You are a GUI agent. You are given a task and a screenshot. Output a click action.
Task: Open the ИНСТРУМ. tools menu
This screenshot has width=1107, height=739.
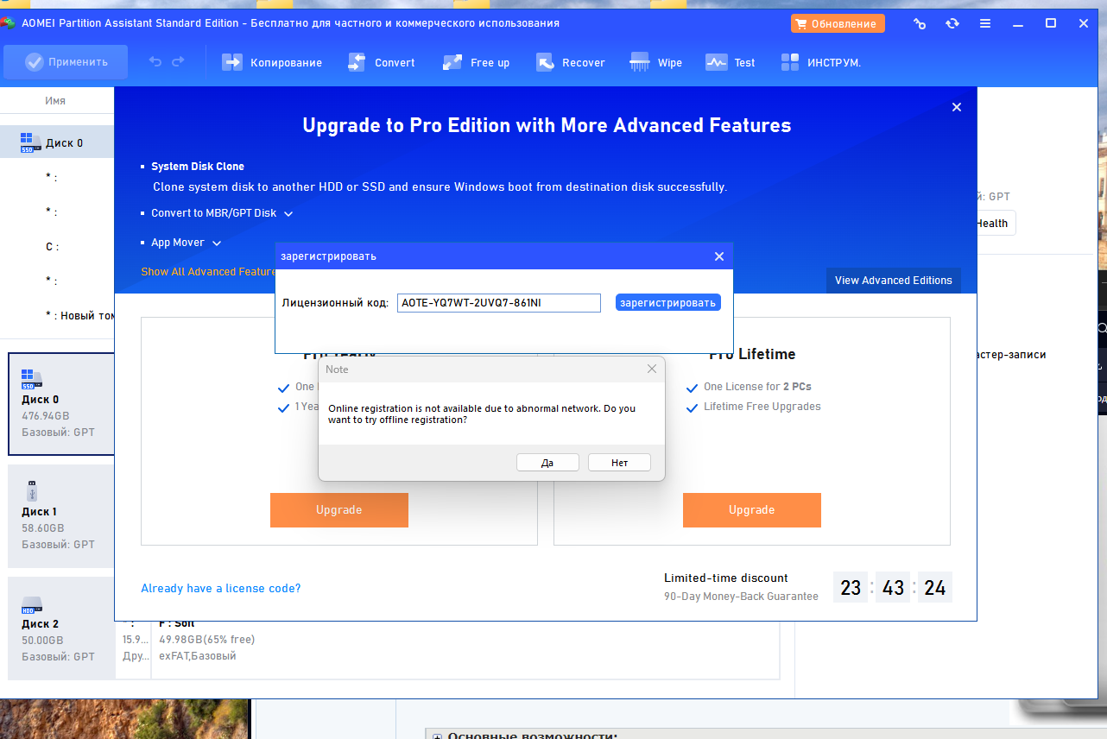pyautogui.click(x=821, y=62)
